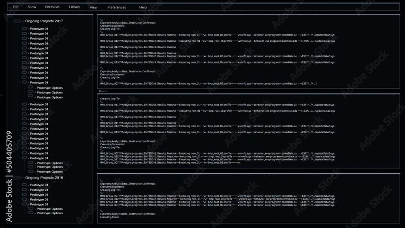Open the File menu
Screen dimensions: 405x228
click(15, 7)
